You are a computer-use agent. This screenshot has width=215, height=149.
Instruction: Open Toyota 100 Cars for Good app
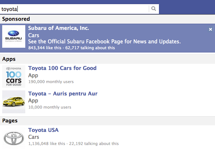click(x=62, y=68)
